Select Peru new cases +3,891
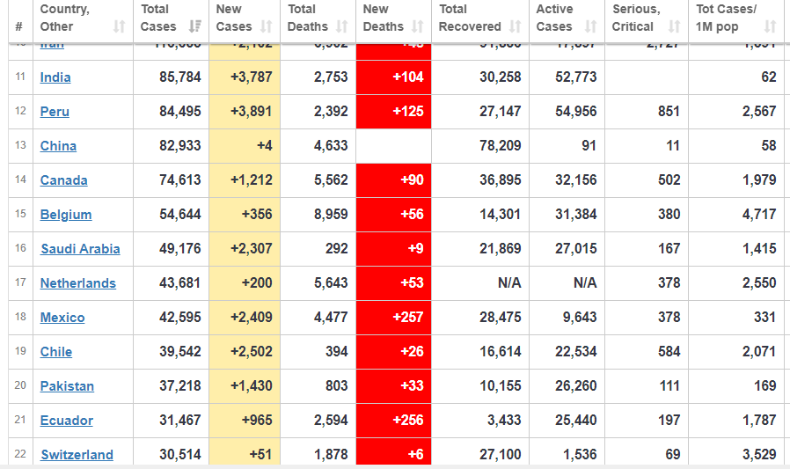Viewport: 790px width, 469px height. click(x=251, y=112)
